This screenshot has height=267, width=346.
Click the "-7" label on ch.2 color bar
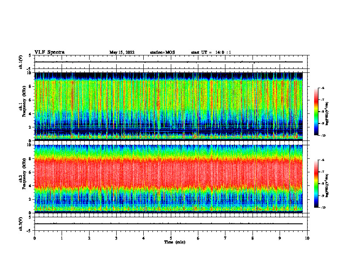coord(323,172)
